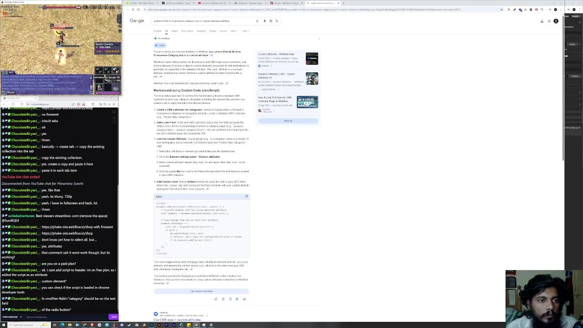Viewport: 583px width, 328px height.
Task: Open the Webflow help thumbnail image
Action: pos(312,58)
